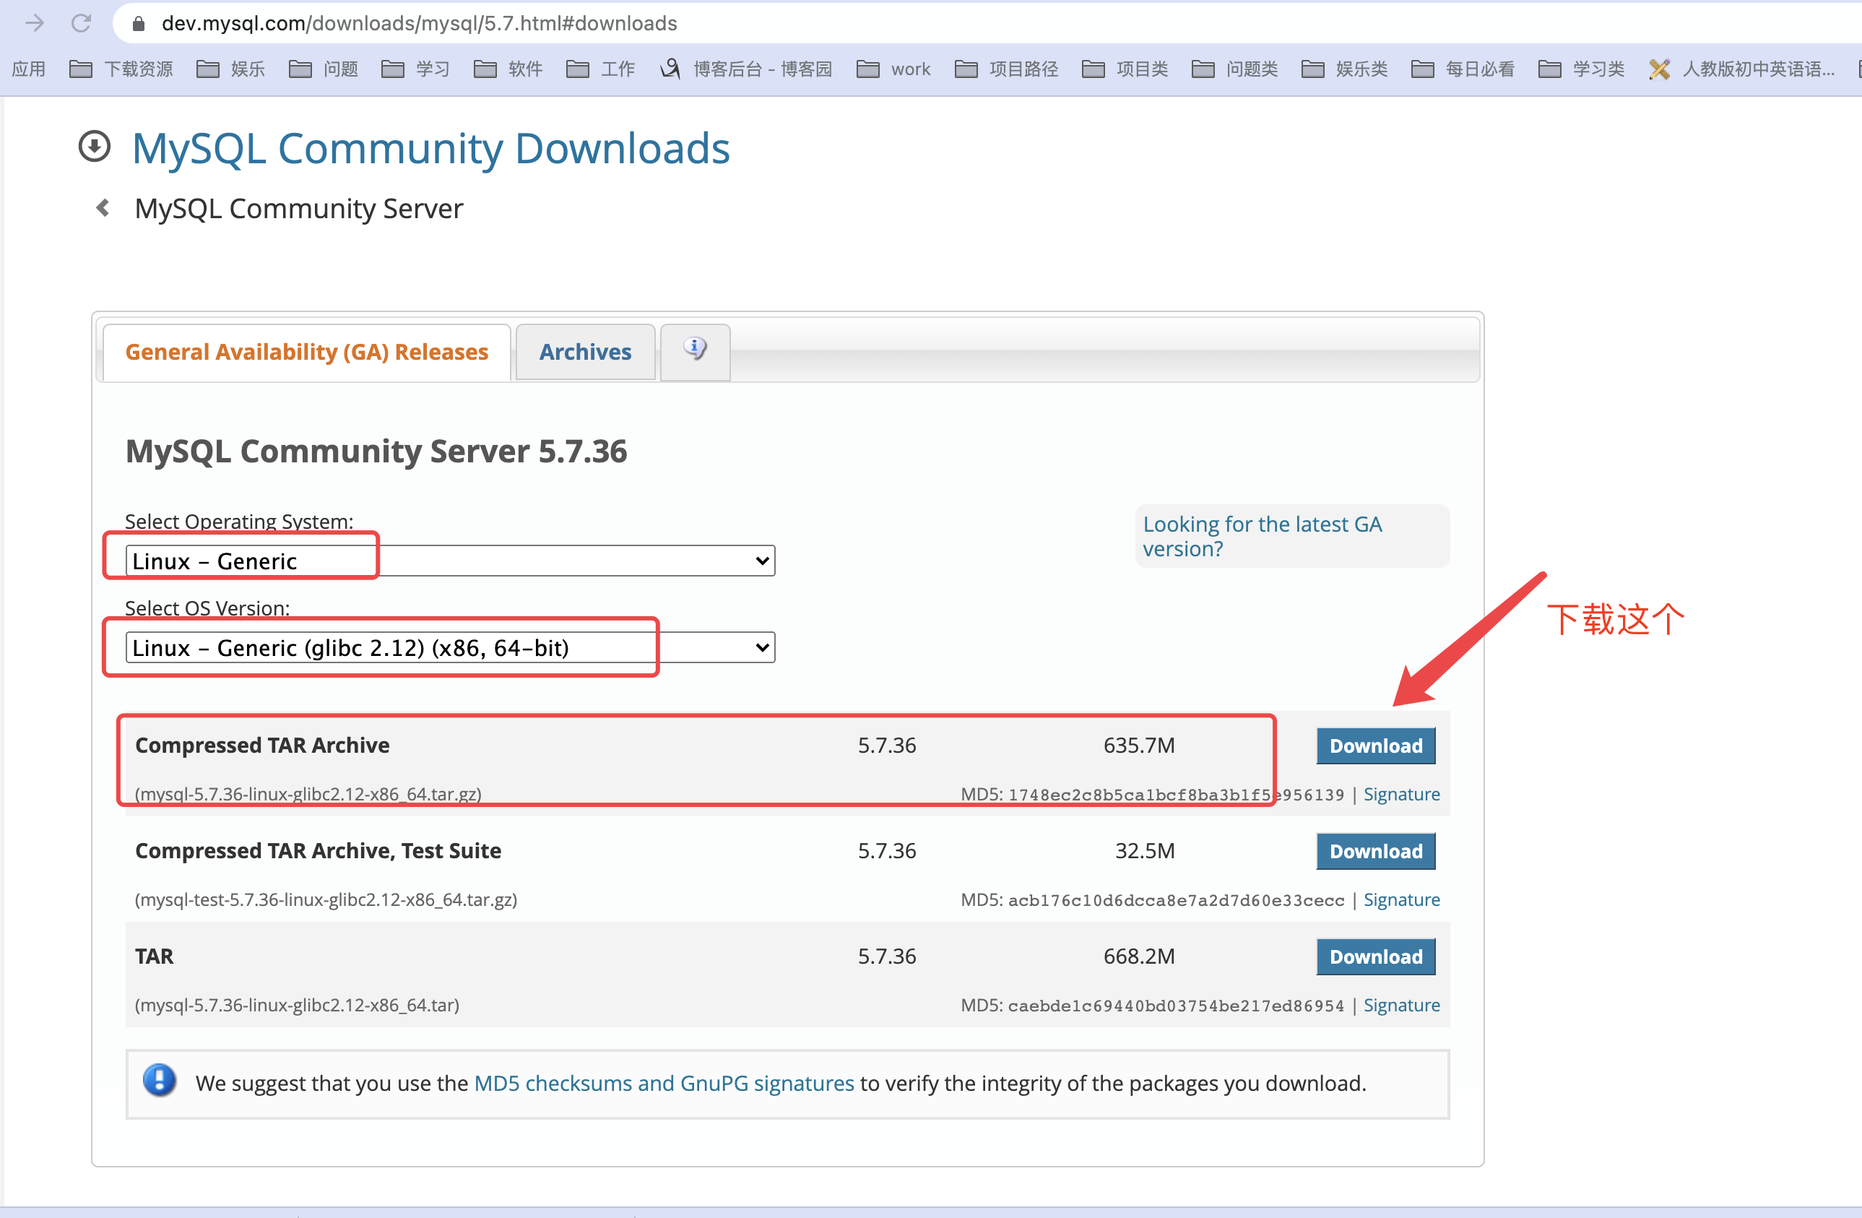
Task: Open the 问题 bookmark folder
Action: tap(323, 69)
